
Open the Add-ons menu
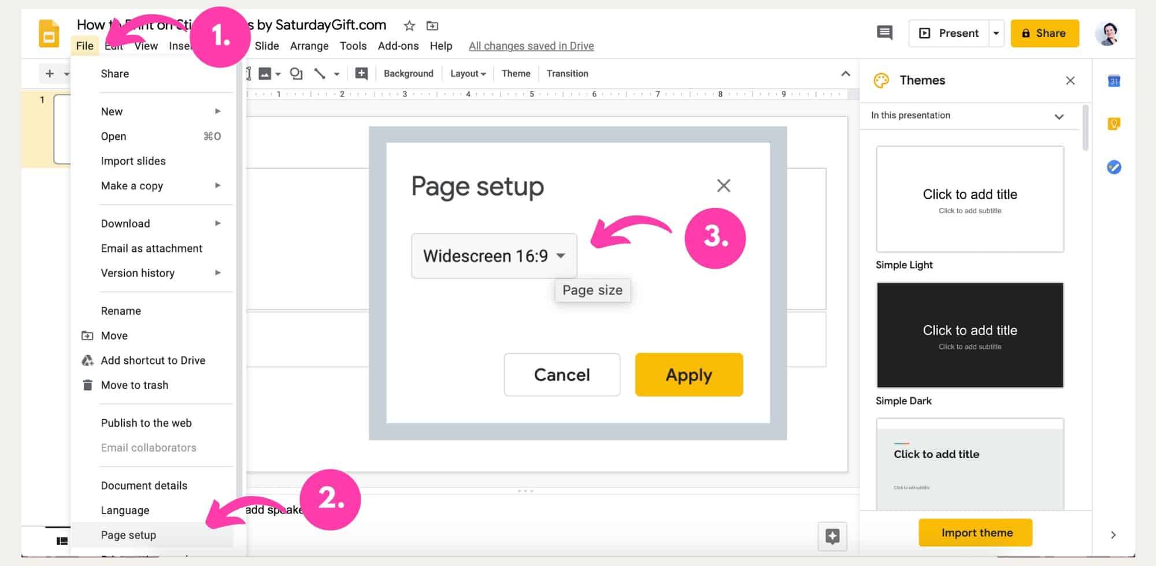398,46
